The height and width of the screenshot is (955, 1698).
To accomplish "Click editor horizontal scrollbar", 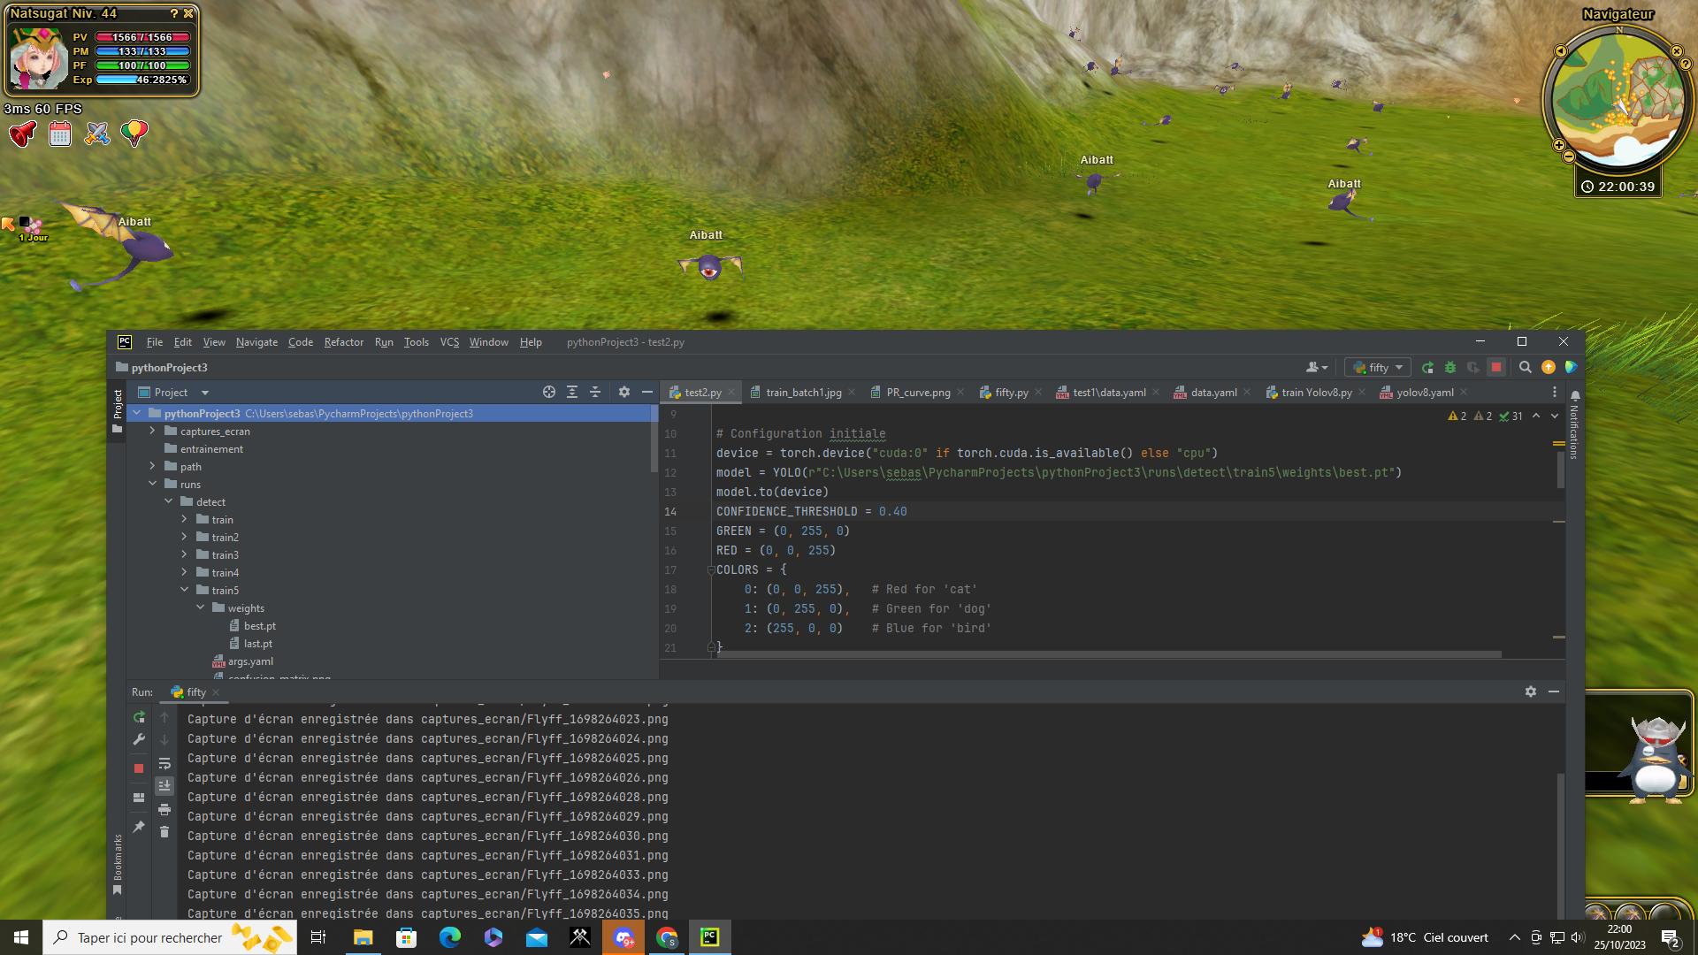I will coord(1109,654).
